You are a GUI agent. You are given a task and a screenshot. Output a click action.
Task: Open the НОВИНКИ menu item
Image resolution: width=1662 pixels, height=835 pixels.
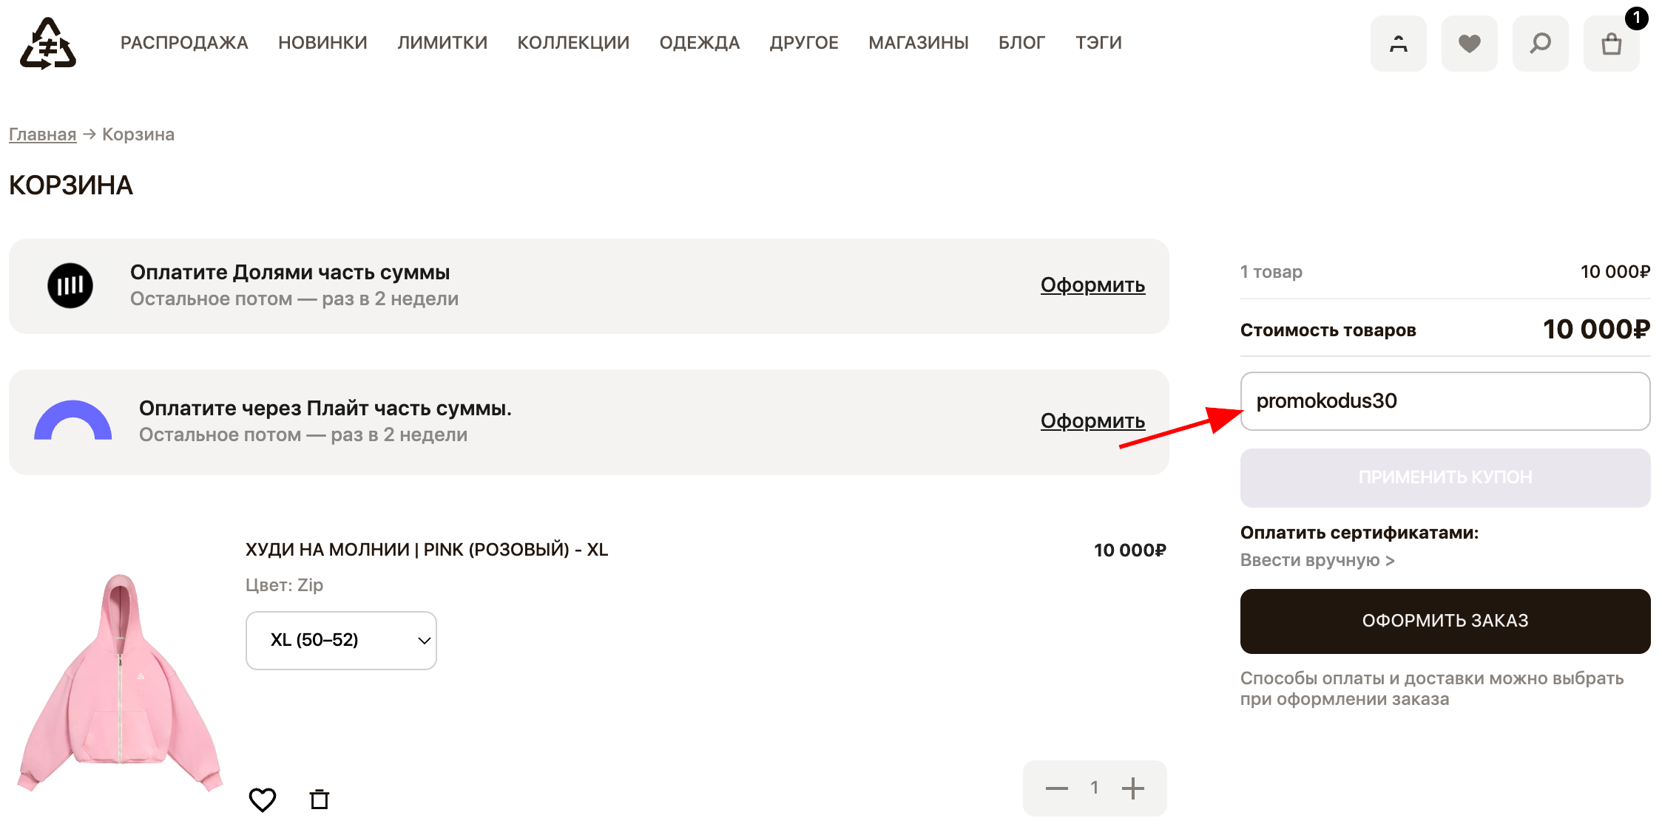[x=322, y=42]
